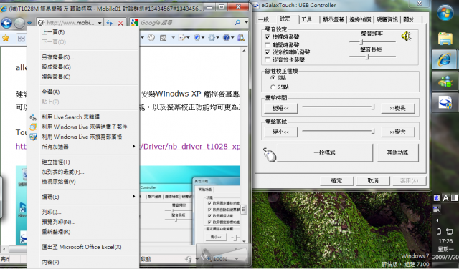Select the 9點 linearization radio button
The image size is (459, 269).
(273, 78)
